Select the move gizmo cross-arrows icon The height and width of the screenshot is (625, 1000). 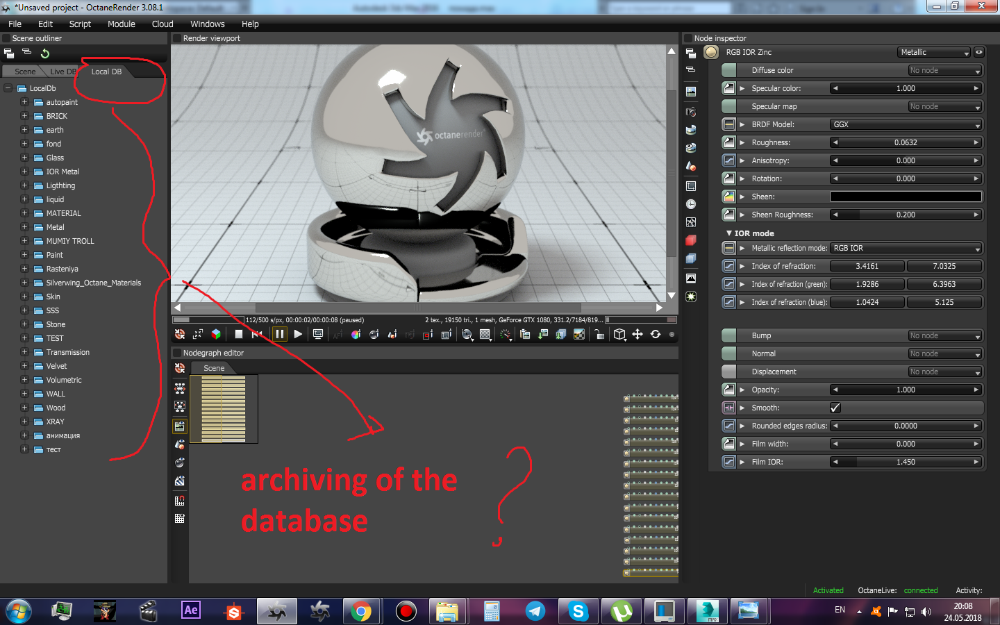[x=637, y=334]
